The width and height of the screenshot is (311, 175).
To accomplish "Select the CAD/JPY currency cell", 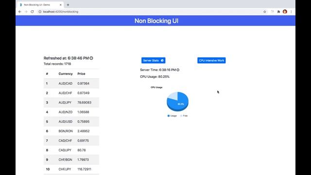I will [65, 150].
